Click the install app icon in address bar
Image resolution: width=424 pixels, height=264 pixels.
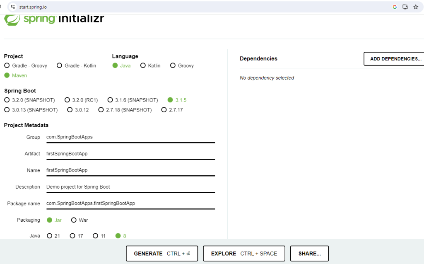405,7
